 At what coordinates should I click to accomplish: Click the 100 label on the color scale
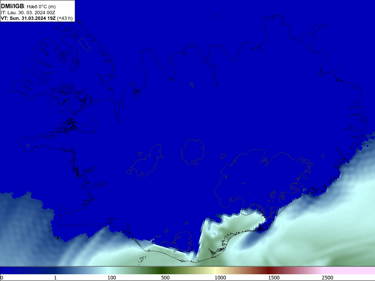click(112, 278)
